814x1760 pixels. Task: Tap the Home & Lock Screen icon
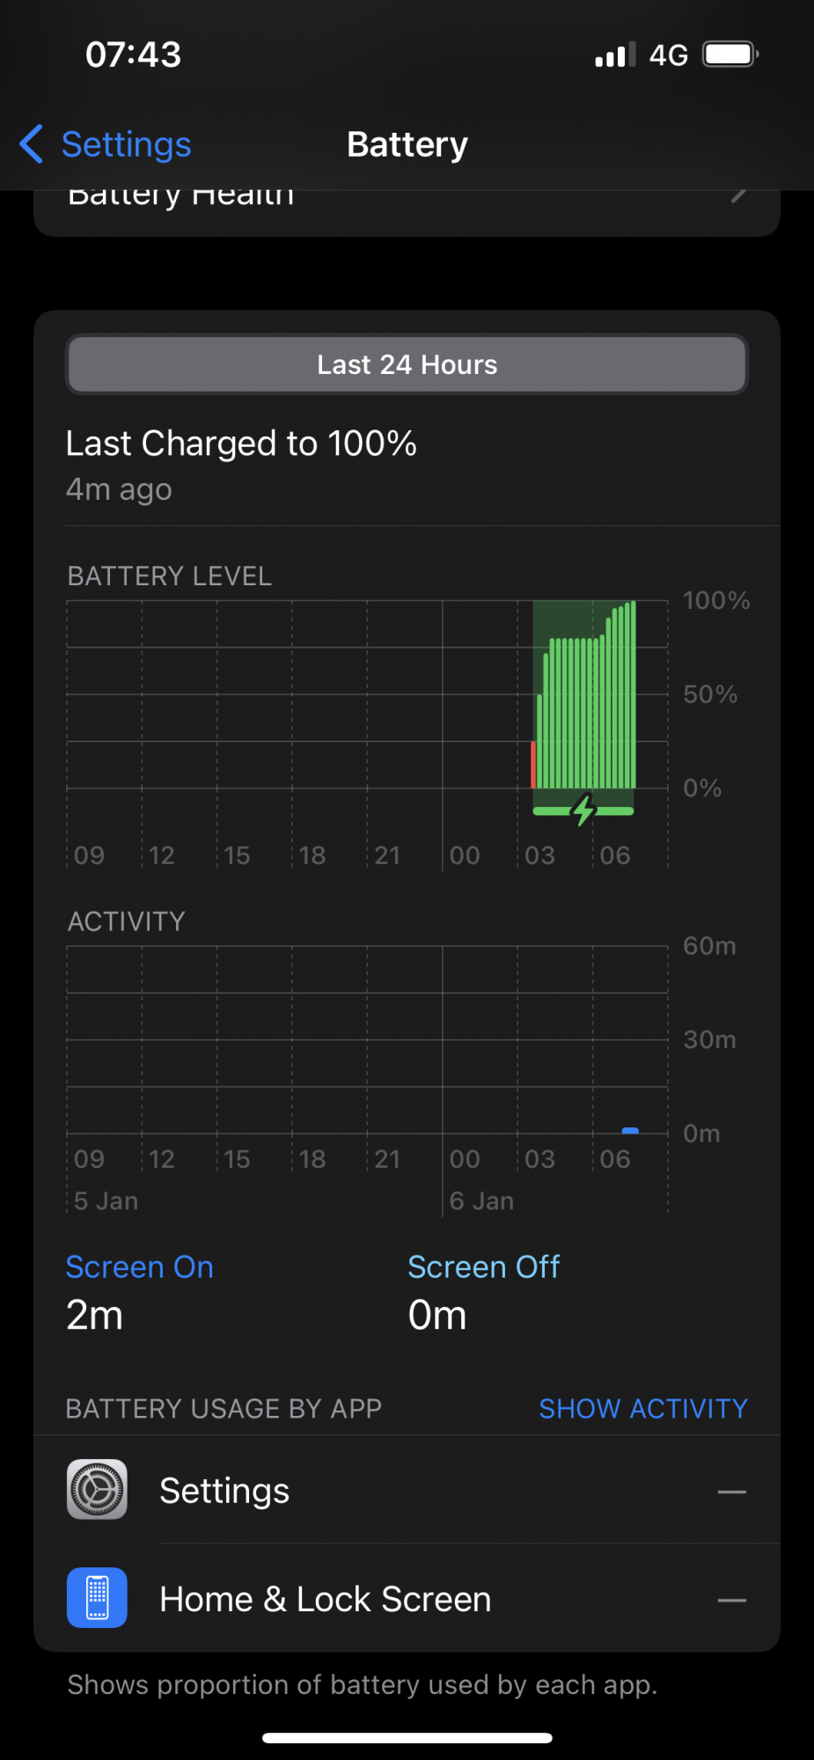[x=97, y=1598]
